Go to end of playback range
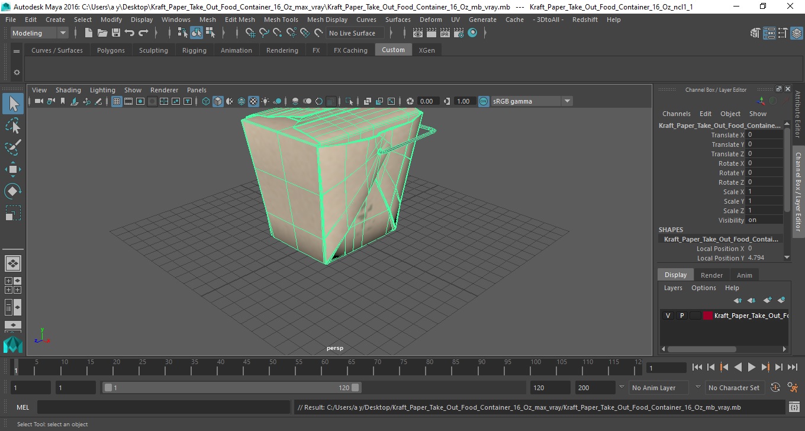Image resolution: width=805 pixels, height=431 pixels. [792, 368]
